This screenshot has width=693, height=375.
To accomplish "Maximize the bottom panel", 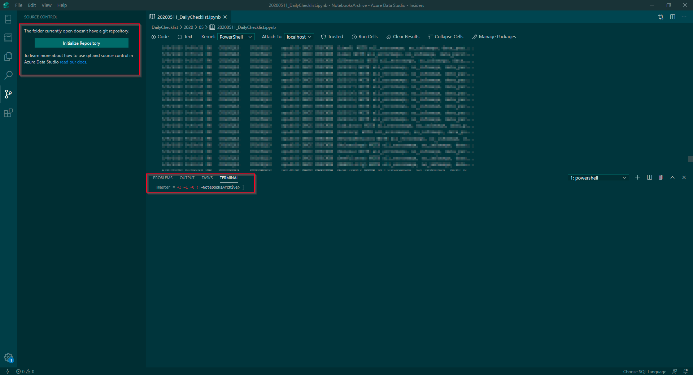I will 672,177.
